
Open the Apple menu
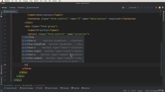[x=2, y=1]
